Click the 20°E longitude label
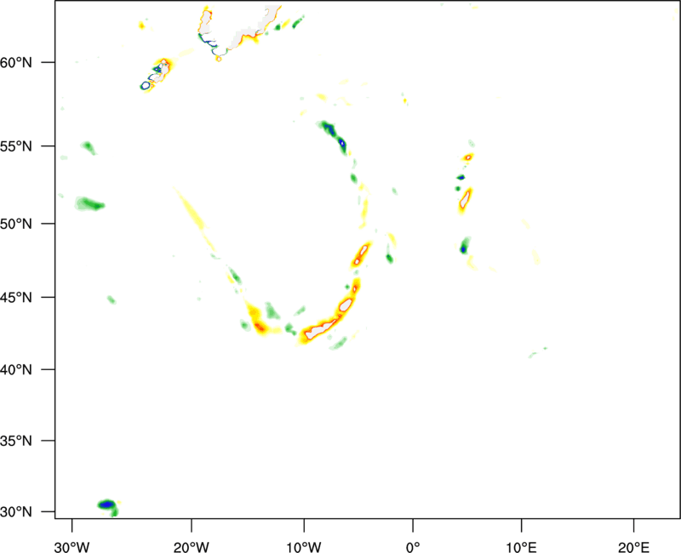681x553 pixels. [633, 547]
